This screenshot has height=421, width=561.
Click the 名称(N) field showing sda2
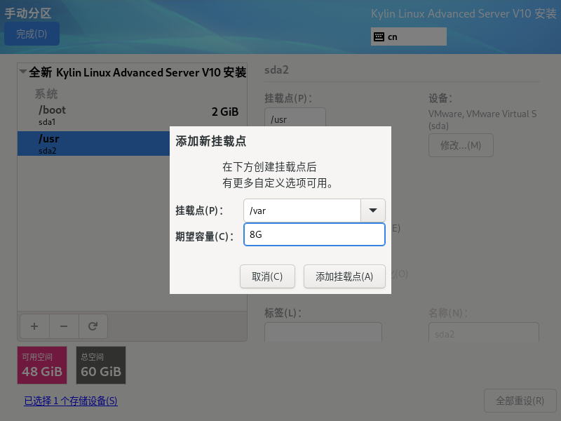484,332
